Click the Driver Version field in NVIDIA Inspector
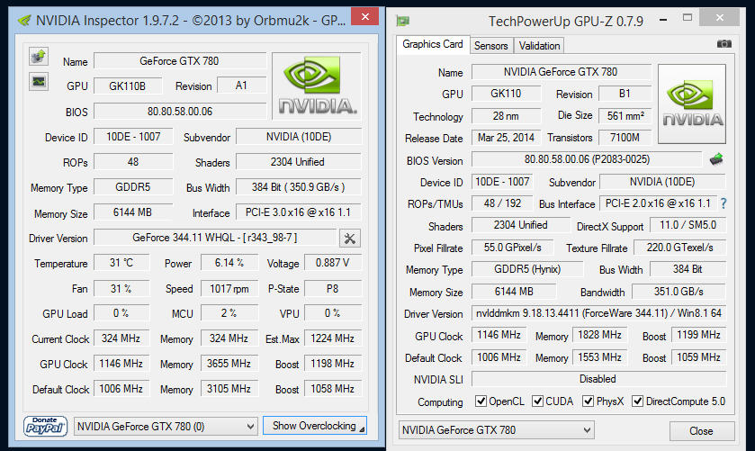Viewport: 755px width, 451px height. tap(215, 238)
